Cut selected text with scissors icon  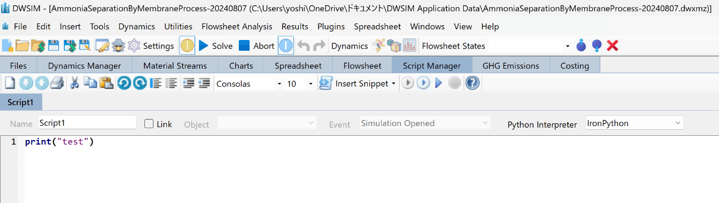click(x=75, y=83)
